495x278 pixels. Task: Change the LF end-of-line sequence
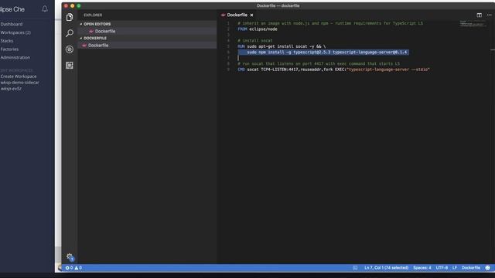[455, 268]
